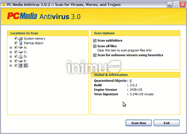Click the E: drive icon
This screenshot has width=187, height=134.
point(20,61)
